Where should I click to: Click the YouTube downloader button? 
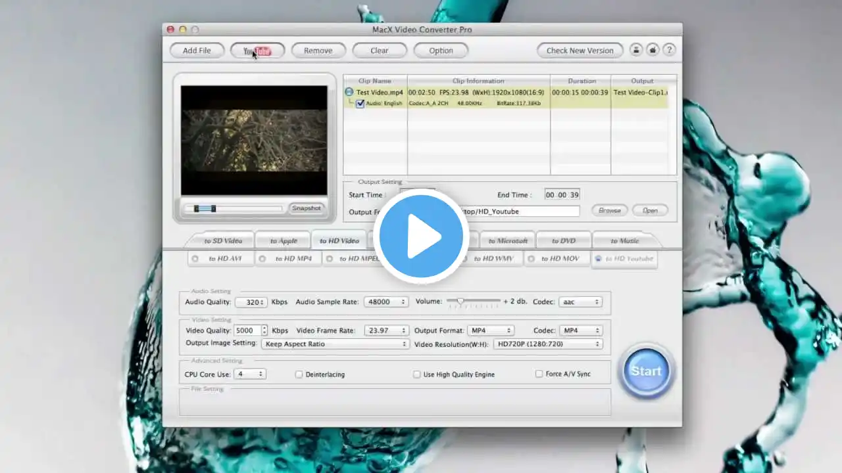[257, 51]
